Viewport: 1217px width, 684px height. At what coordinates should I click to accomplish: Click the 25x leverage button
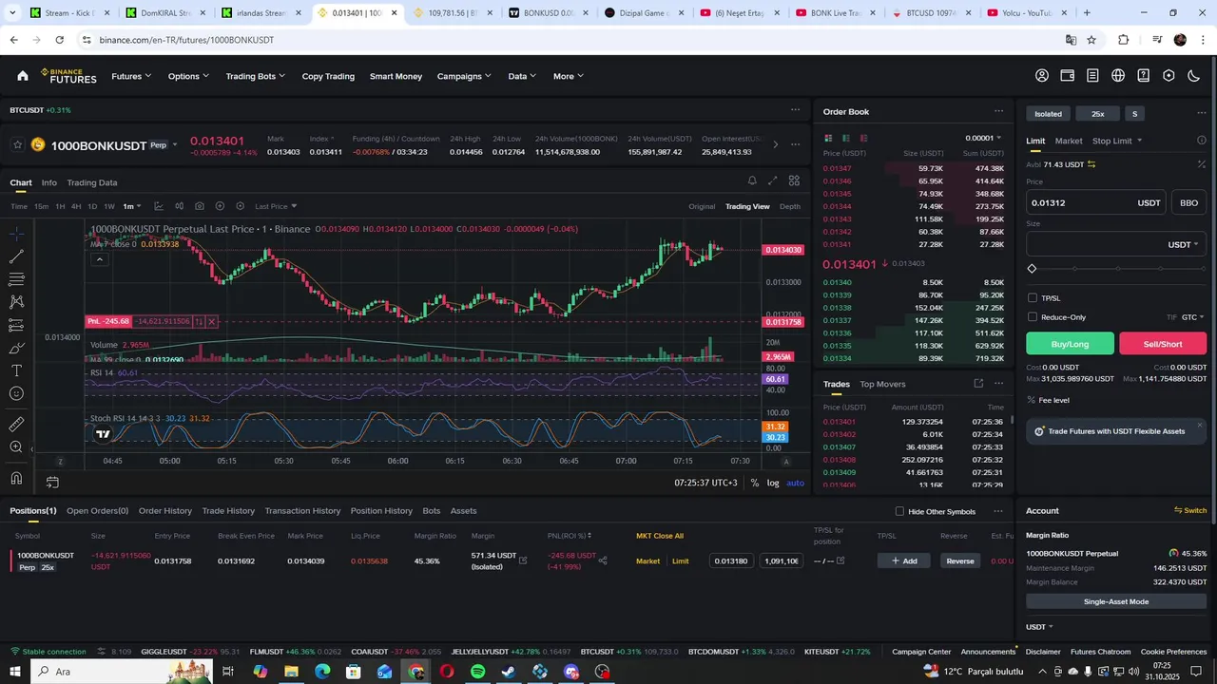[x=1097, y=114]
